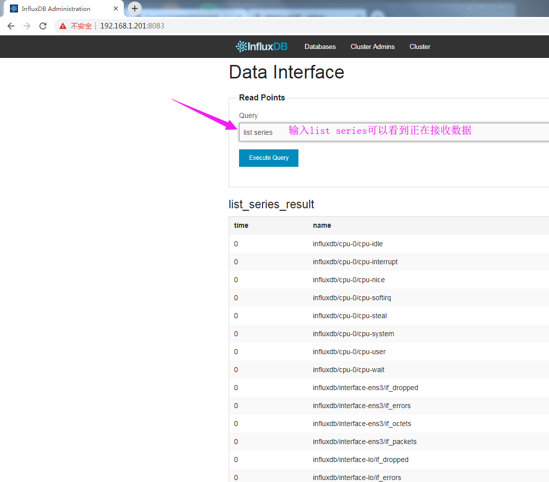
Task: Click the Execute Query button
Action: pyautogui.click(x=269, y=158)
